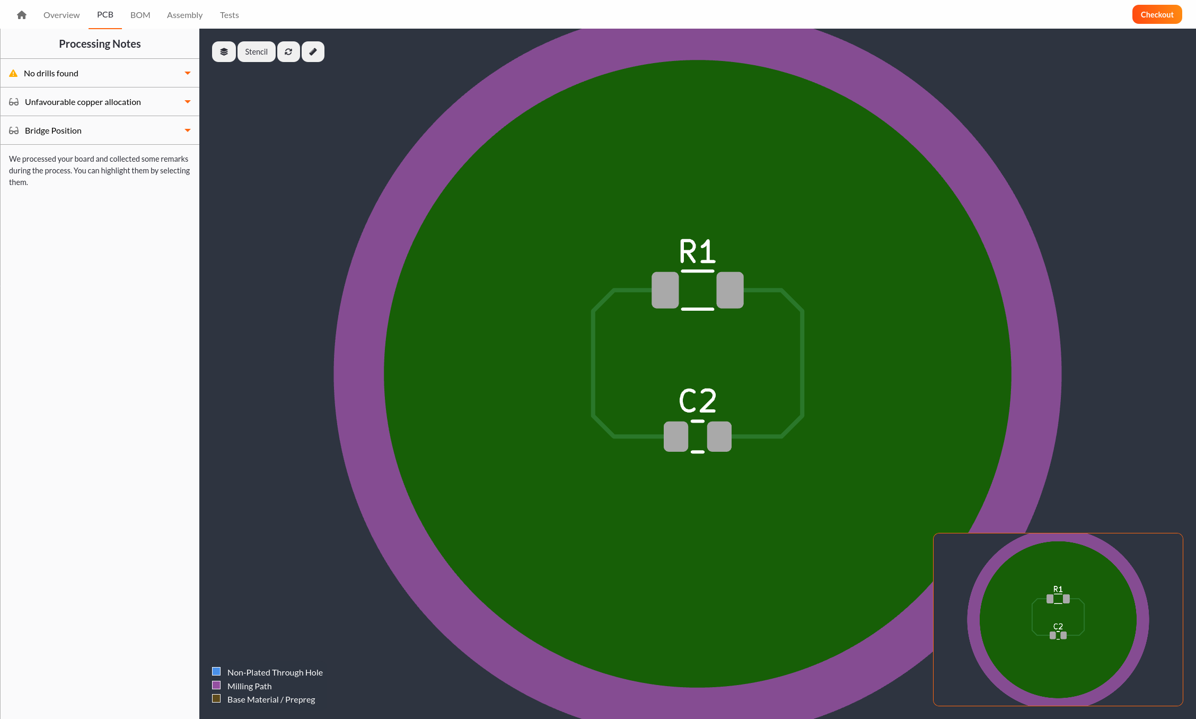Open the Overview tab
Image resolution: width=1196 pixels, height=719 pixels.
[x=61, y=15]
